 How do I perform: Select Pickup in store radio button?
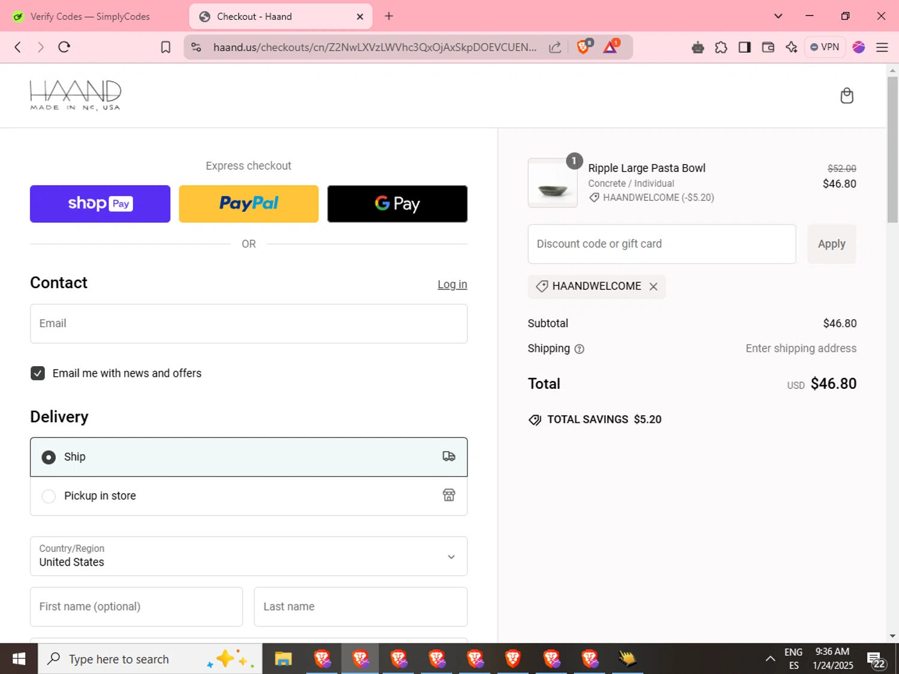coord(49,496)
